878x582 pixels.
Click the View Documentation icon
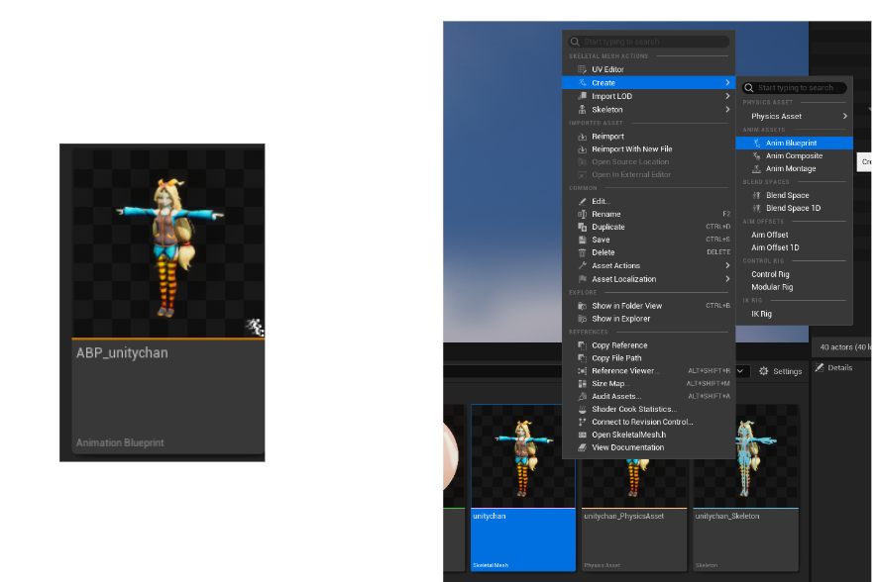[582, 447]
